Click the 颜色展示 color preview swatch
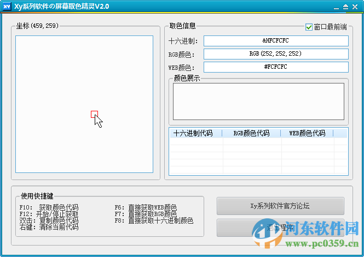Image resolution: width=364 pixels, height=257 pixels. click(x=258, y=101)
